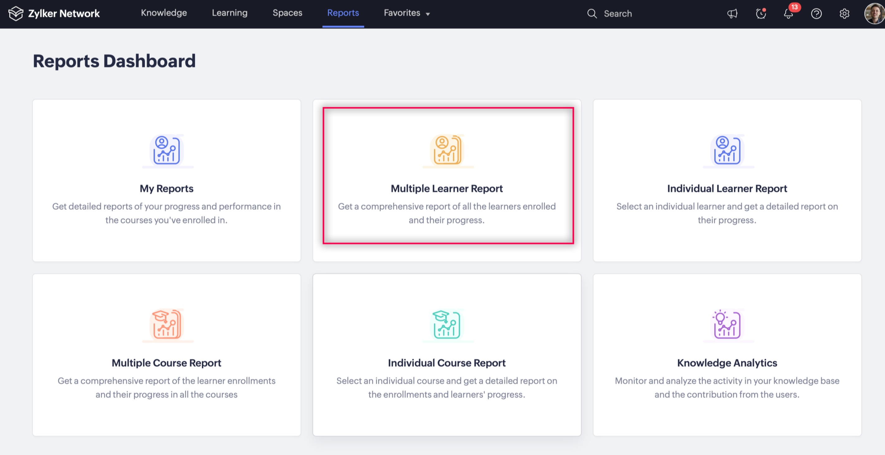Select the Reports tab
The width and height of the screenshot is (885, 455).
click(x=343, y=13)
